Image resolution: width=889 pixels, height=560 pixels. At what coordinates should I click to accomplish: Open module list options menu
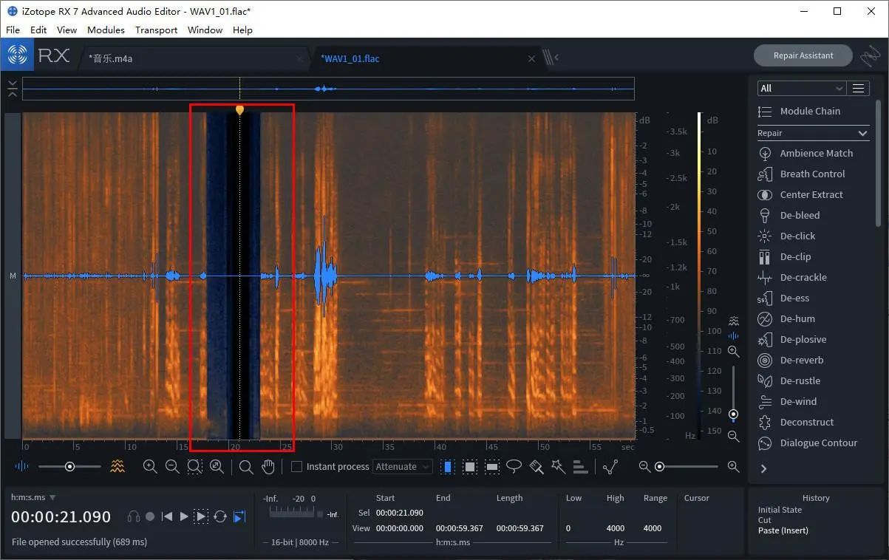point(858,88)
